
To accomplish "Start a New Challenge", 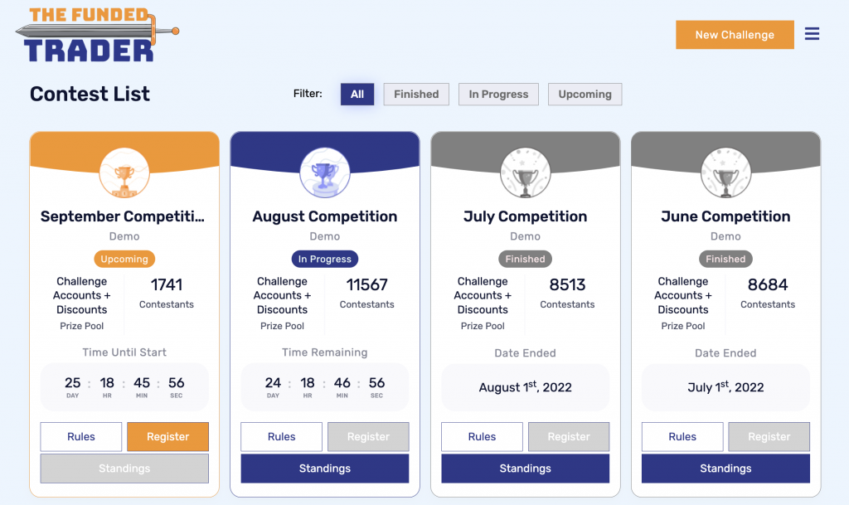I will point(735,35).
